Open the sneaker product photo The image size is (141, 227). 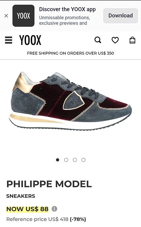70,101
